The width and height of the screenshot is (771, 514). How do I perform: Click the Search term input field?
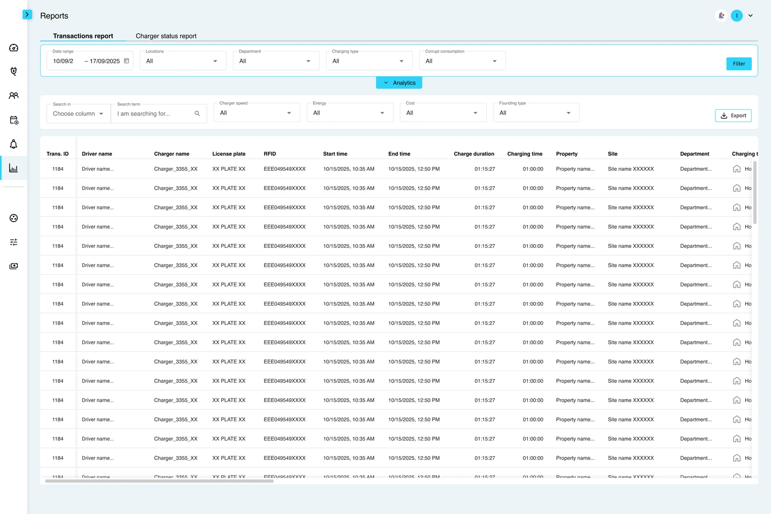[159, 114]
